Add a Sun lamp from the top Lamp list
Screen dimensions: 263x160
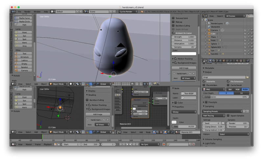[x=23, y=36]
